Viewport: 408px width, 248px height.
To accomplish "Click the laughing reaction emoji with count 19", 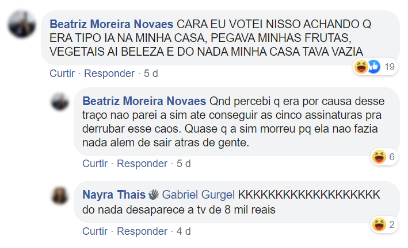I will [362, 67].
